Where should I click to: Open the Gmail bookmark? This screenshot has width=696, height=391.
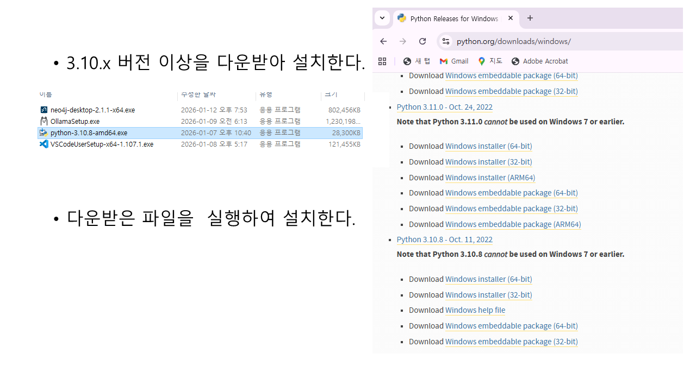tap(454, 61)
